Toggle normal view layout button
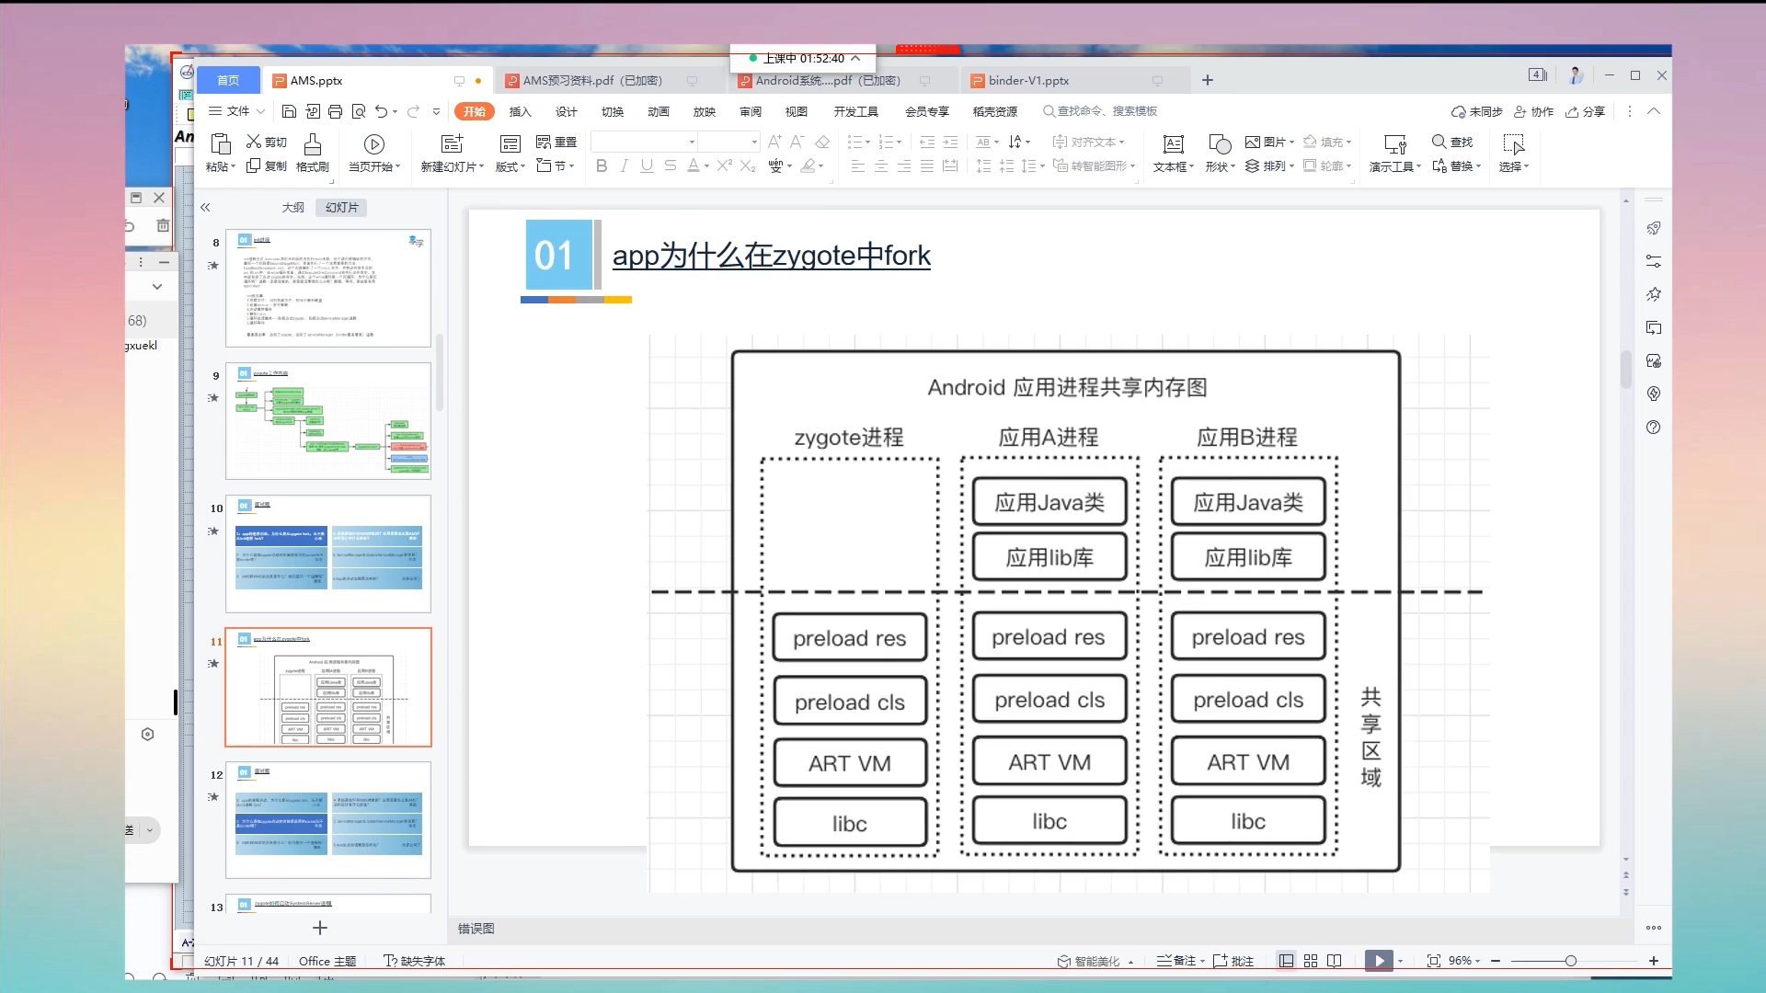This screenshot has height=993, width=1766. [x=1286, y=961]
